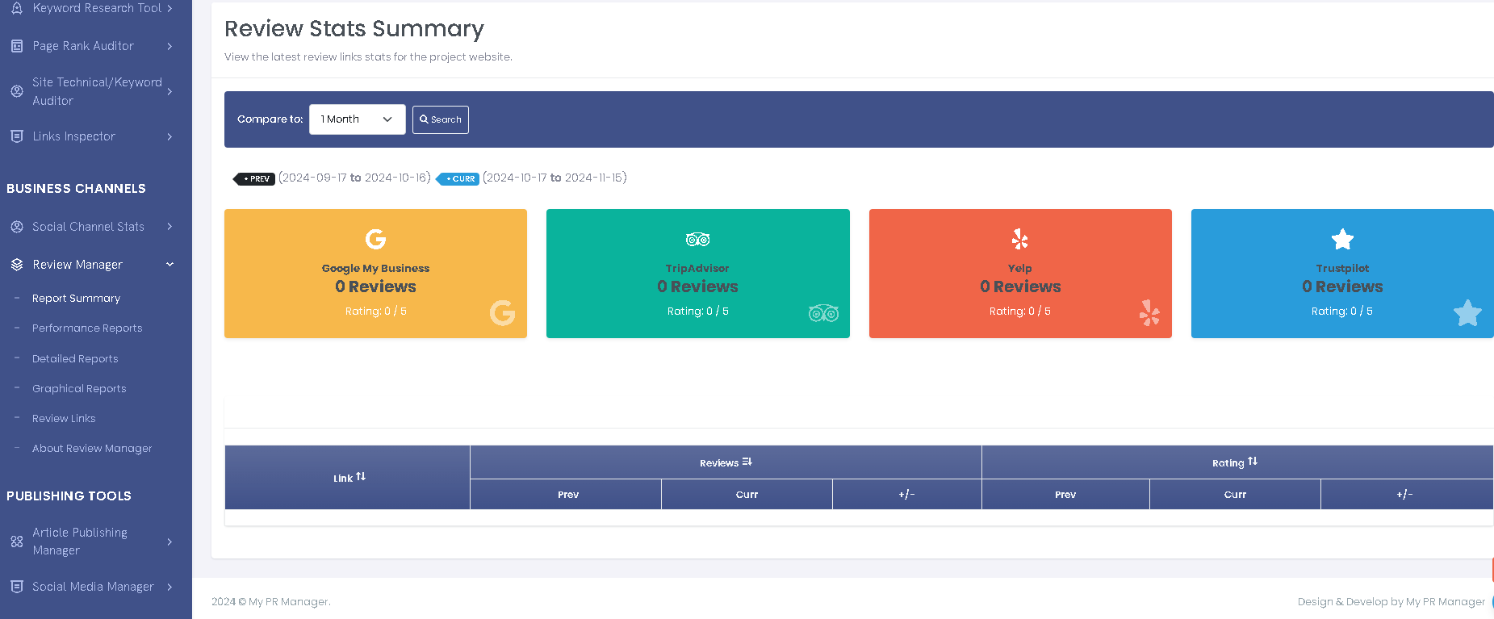
Task: Expand Article Publishing Manager chevron
Action: pos(169,542)
